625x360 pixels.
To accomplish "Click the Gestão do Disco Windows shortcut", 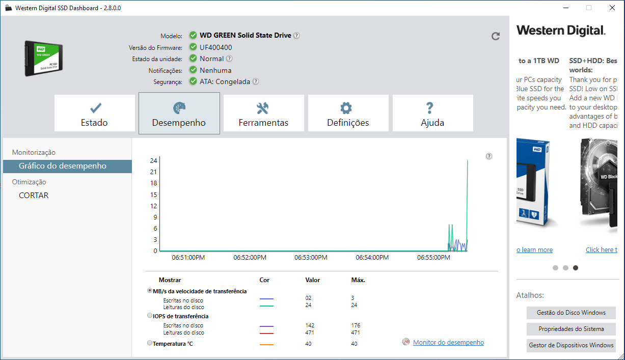I will pos(571,313).
